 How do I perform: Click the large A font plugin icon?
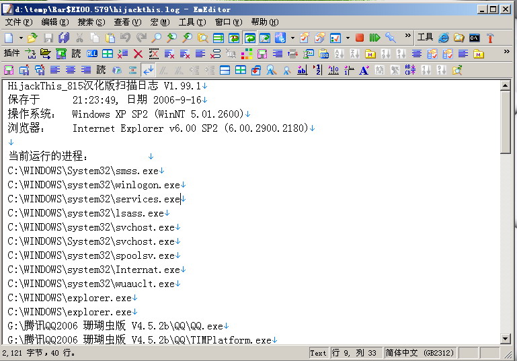(364, 70)
